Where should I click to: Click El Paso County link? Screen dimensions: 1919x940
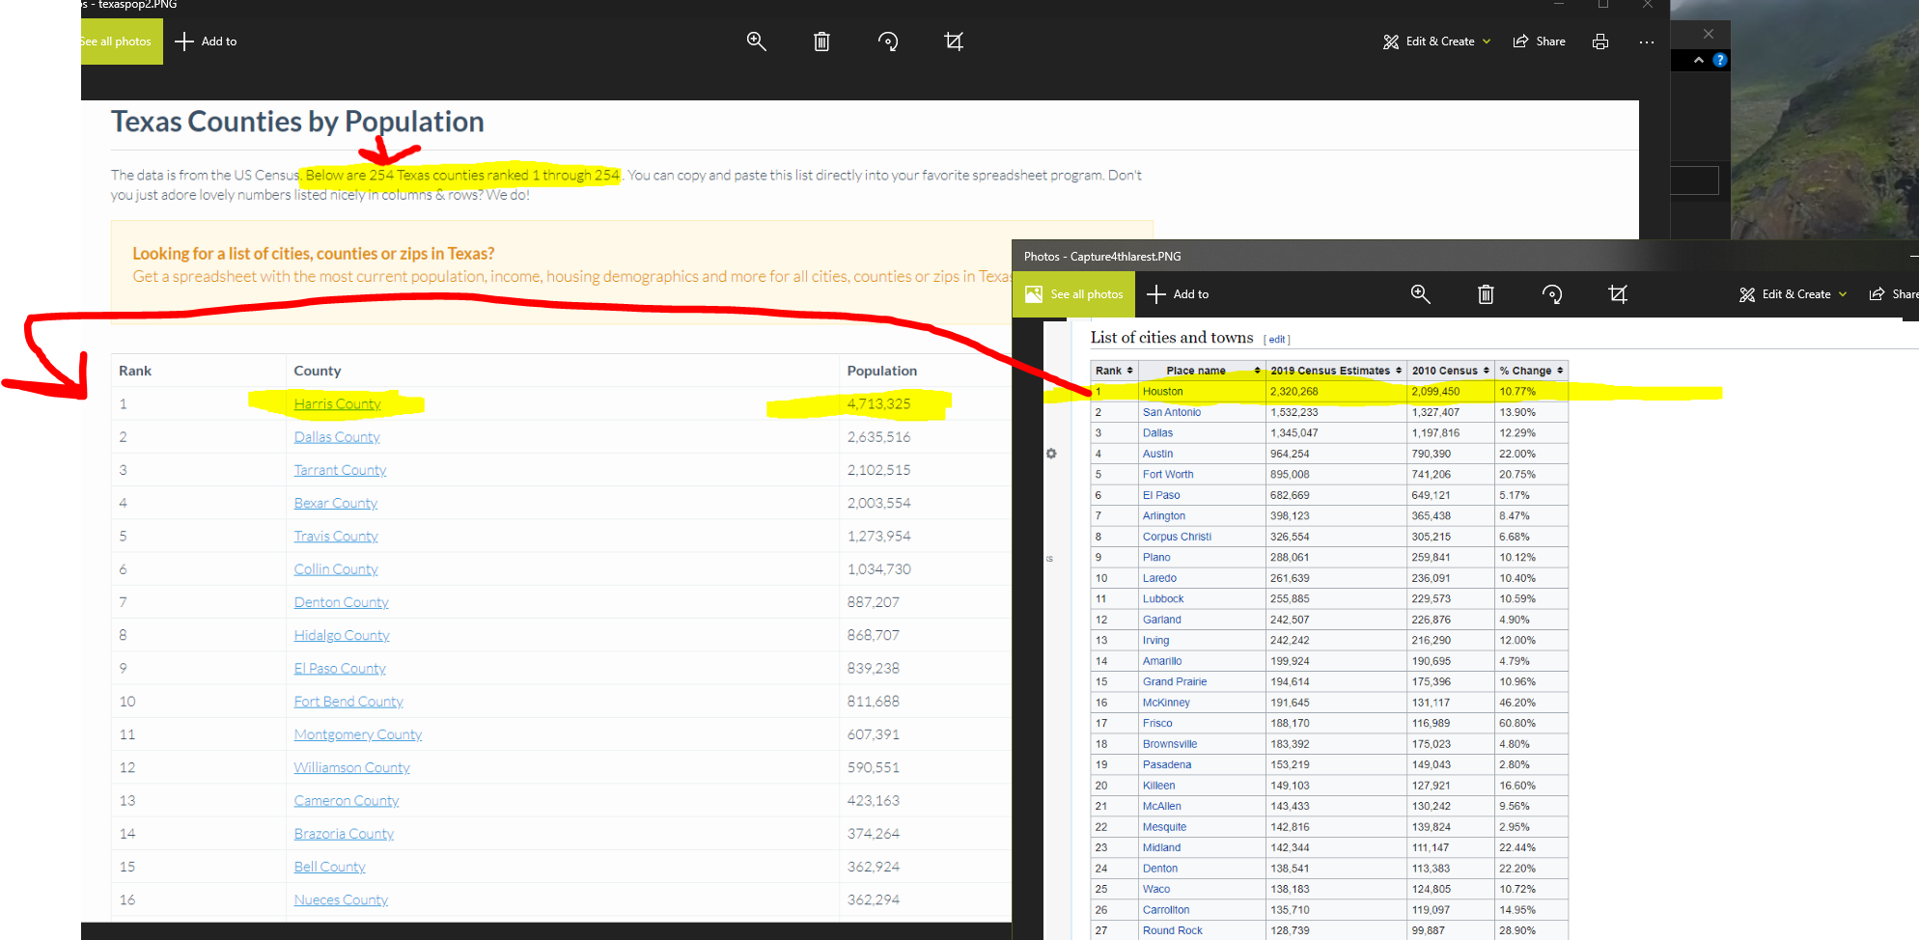point(340,668)
